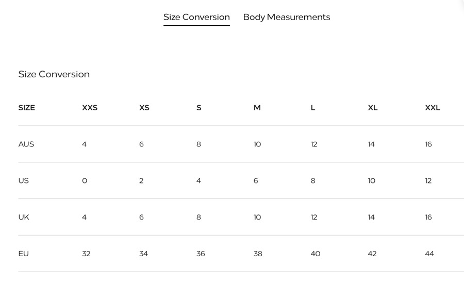Click EU size 44 cell
The width and height of the screenshot is (464, 284).
tap(429, 254)
